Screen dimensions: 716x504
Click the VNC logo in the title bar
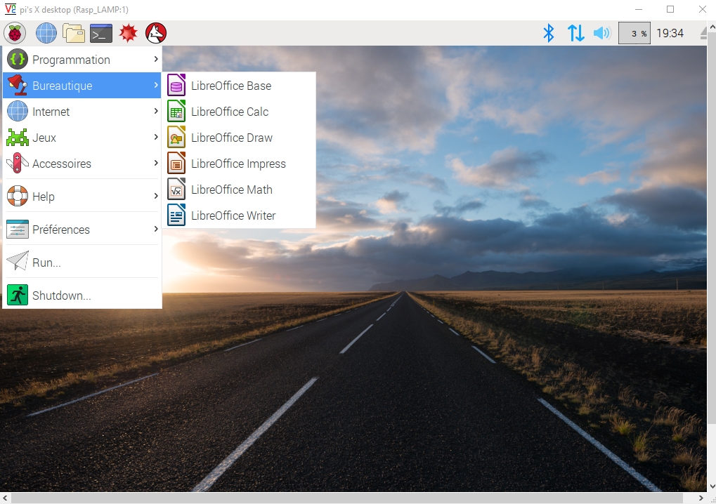10,9
